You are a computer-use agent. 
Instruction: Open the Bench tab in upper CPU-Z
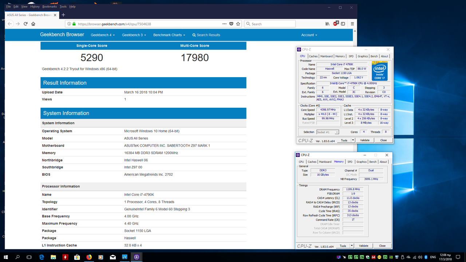point(374,56)
